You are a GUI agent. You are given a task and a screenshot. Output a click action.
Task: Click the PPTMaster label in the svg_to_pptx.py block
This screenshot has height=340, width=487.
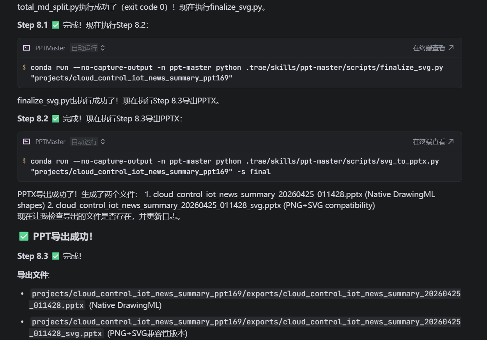coord(50,142)
